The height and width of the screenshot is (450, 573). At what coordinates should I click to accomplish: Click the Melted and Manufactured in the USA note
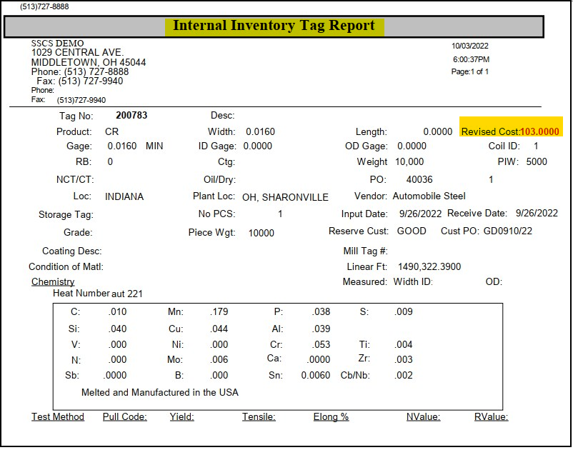(x=160, y=392)
